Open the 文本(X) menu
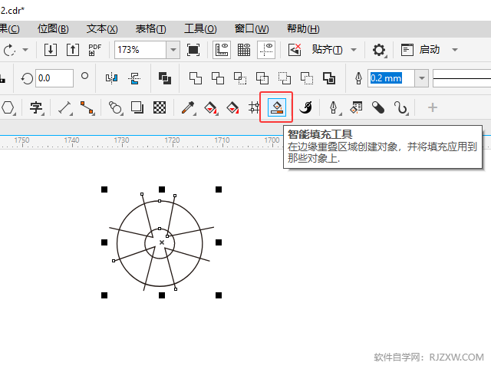Viewport: 491px width, 369px height. pyautogui.click(x=102, y=29)
